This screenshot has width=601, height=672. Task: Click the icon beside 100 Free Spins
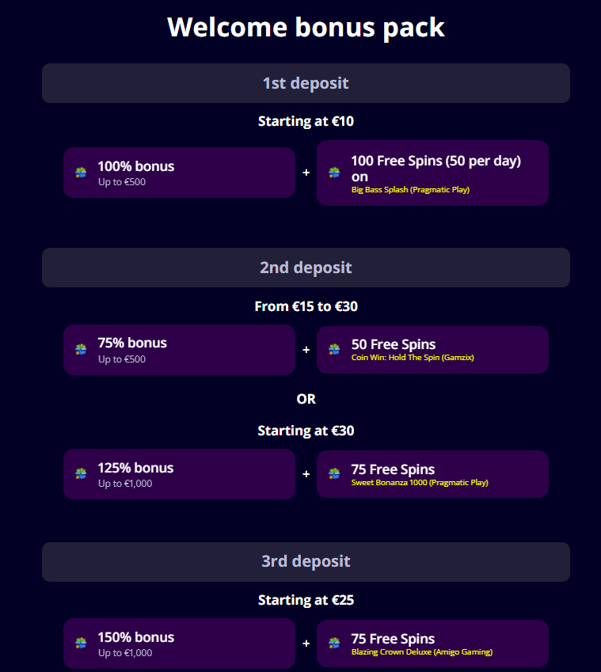334,173
